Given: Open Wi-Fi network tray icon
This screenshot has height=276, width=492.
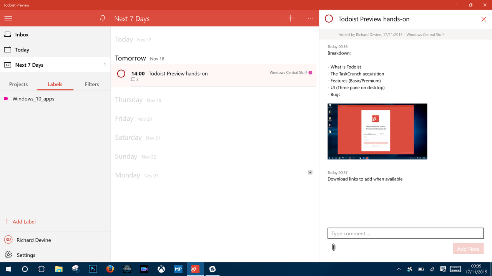Looking at the screenshot, I should click(432, 269).
